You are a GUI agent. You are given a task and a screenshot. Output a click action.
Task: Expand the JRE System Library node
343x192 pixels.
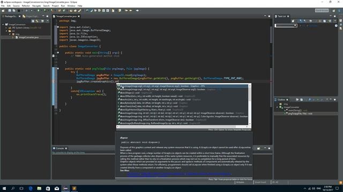(6, 28)
